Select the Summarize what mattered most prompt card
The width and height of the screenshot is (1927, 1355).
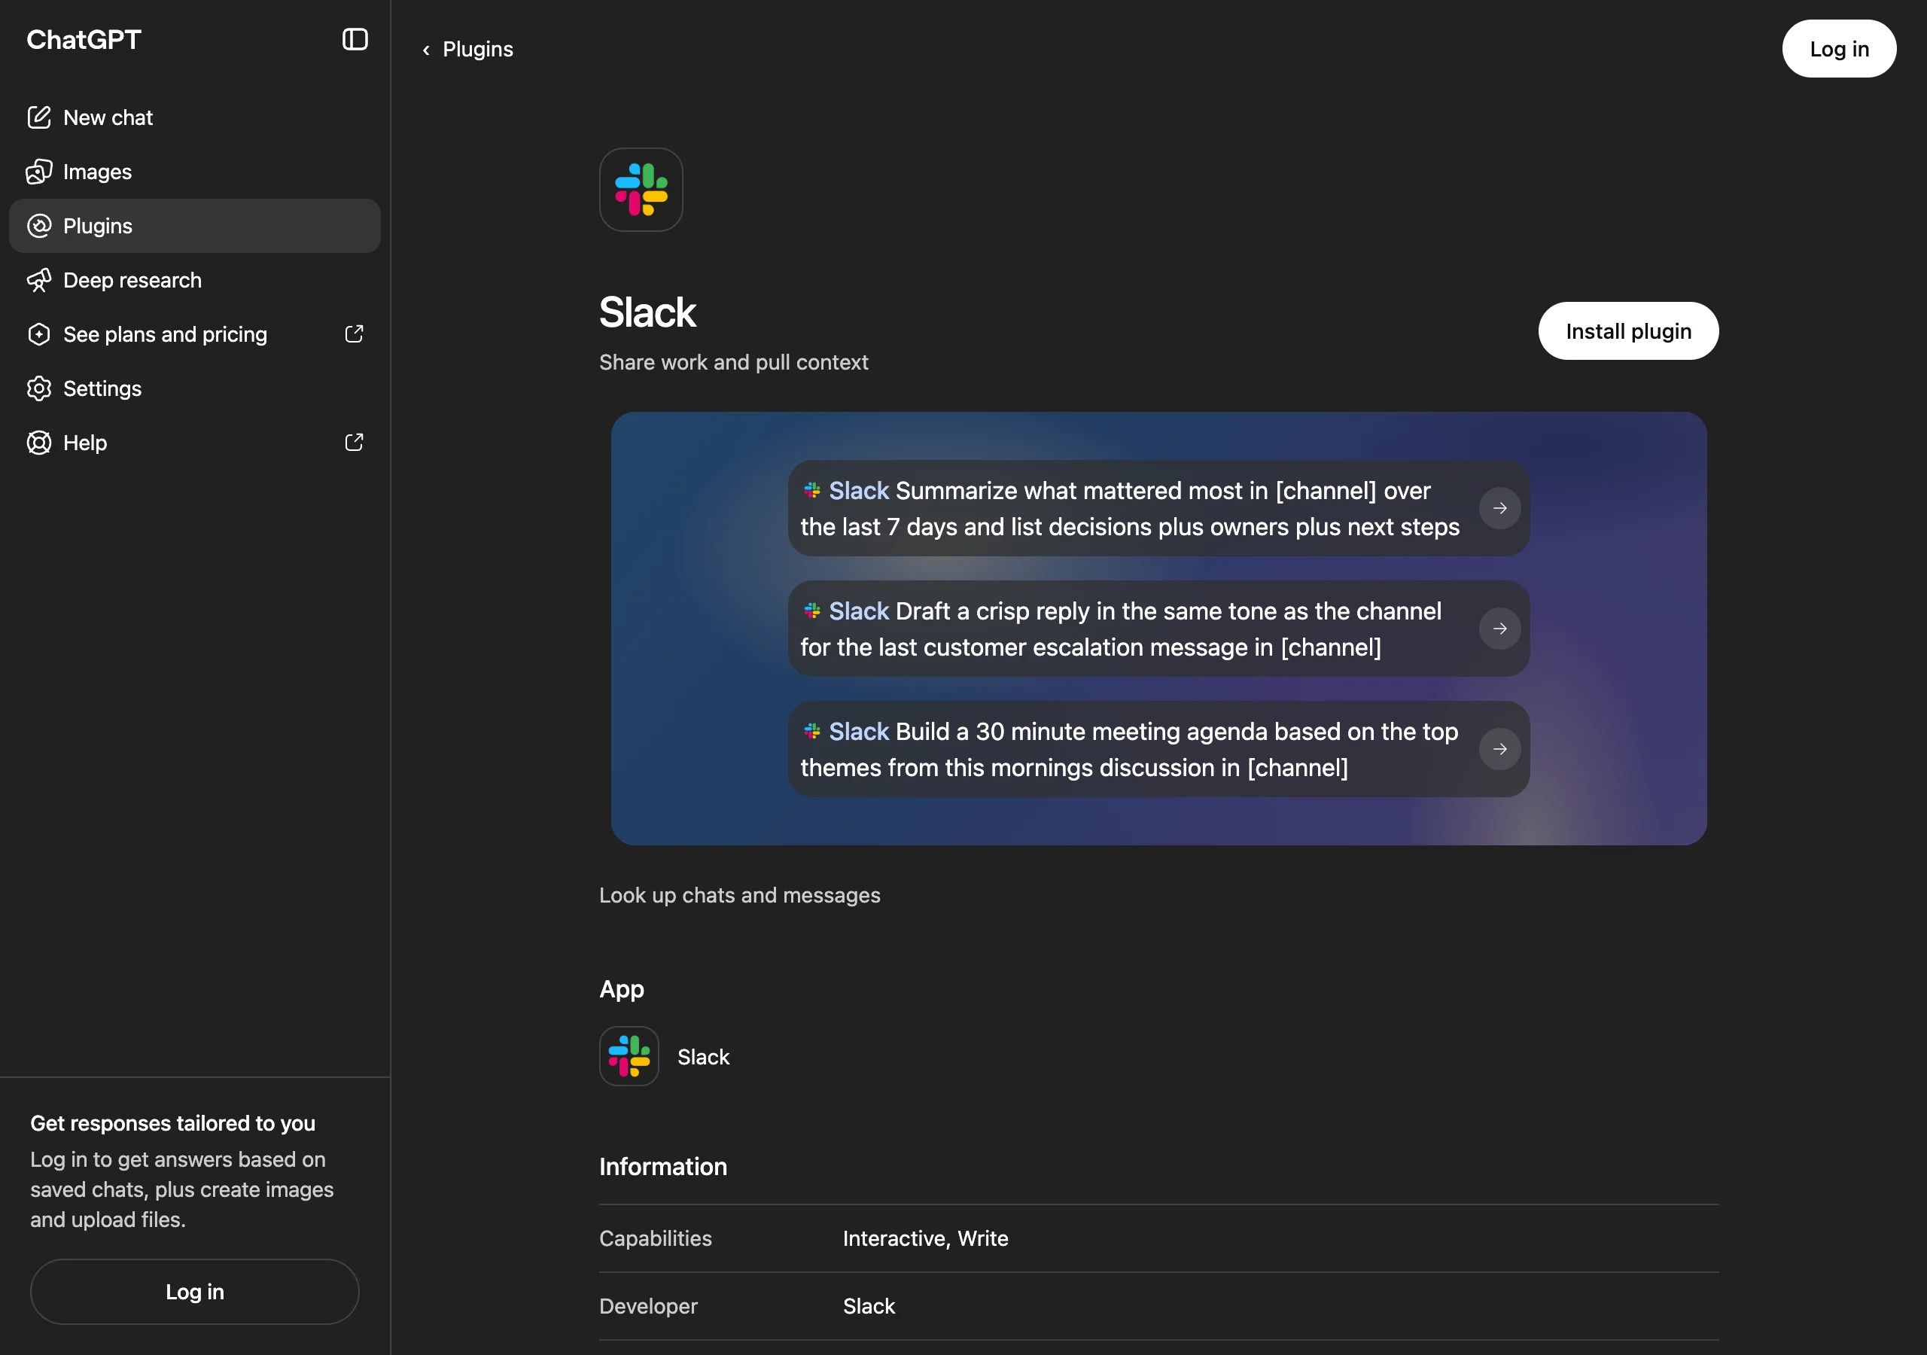pos(1158,508)
